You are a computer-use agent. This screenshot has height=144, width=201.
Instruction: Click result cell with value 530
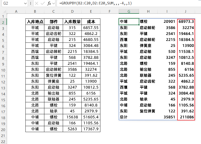(x=167, y=52)
